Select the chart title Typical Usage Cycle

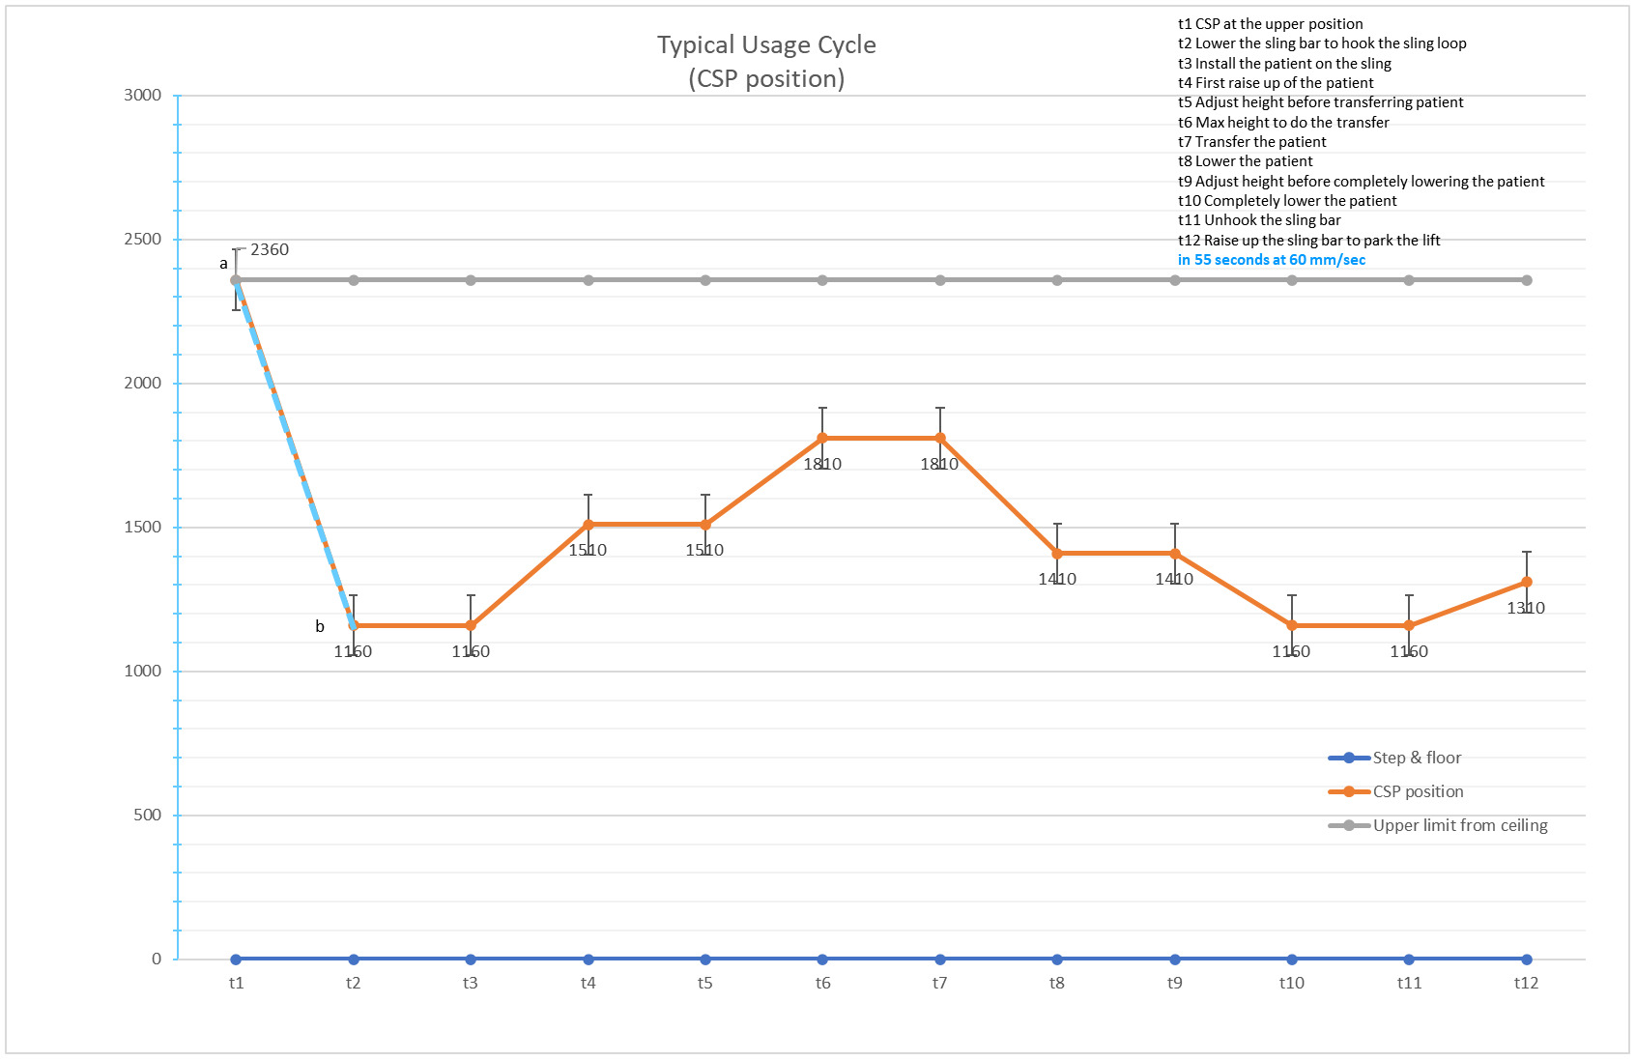pos(766,45)
